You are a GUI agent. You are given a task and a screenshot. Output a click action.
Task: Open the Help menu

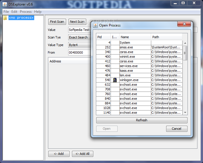tap(38, 12)
